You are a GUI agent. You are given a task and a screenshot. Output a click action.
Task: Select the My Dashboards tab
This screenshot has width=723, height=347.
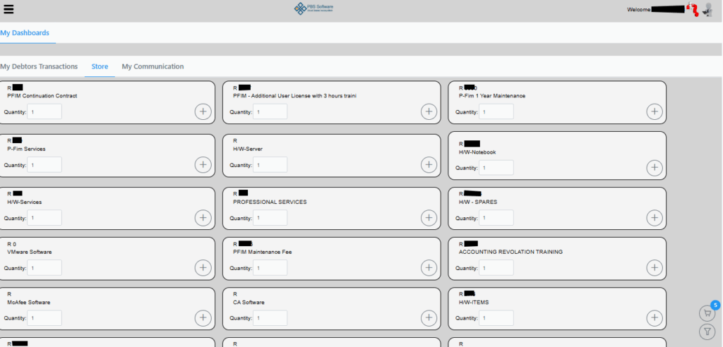25,32
